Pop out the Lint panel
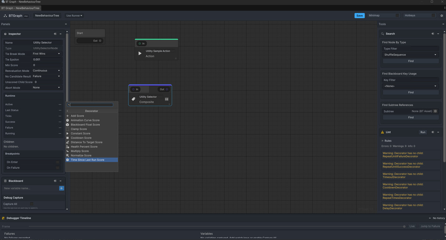 coord(433,132)
